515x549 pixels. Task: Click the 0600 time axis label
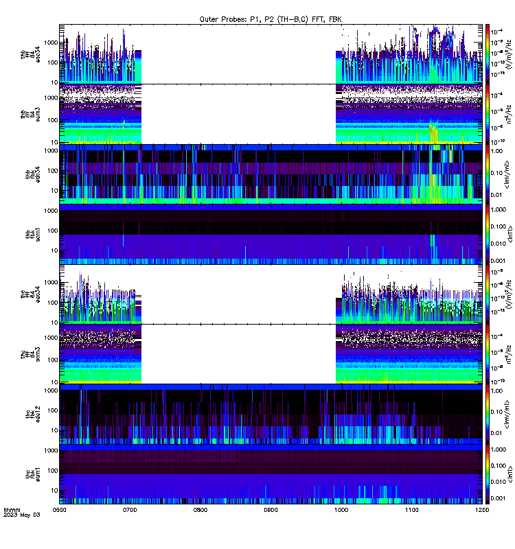click(x=59, y=510)
